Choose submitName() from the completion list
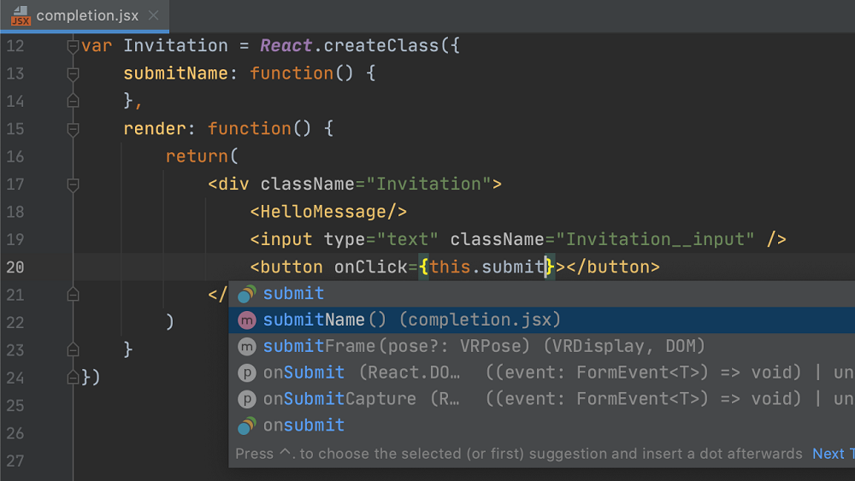 click(x=410, y=320)
